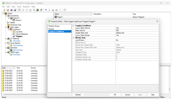Collapse the Scheduler tree node
The height and width of the screenshot is (100, 172).
tap(6, 48)
